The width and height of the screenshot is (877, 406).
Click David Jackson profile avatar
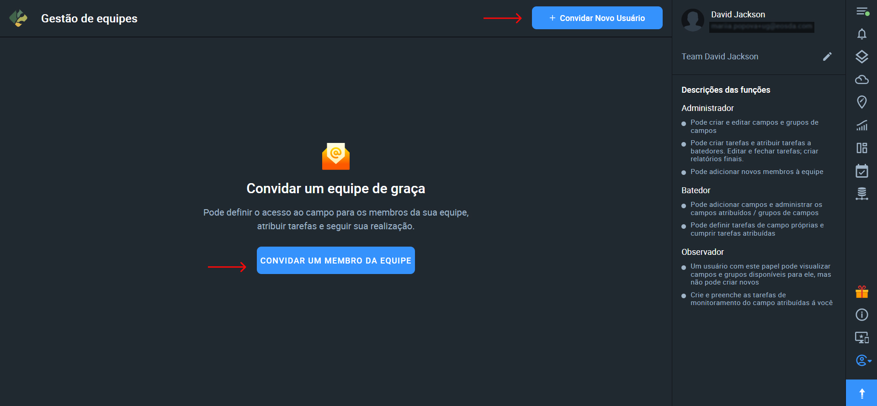tap(692, 20)
